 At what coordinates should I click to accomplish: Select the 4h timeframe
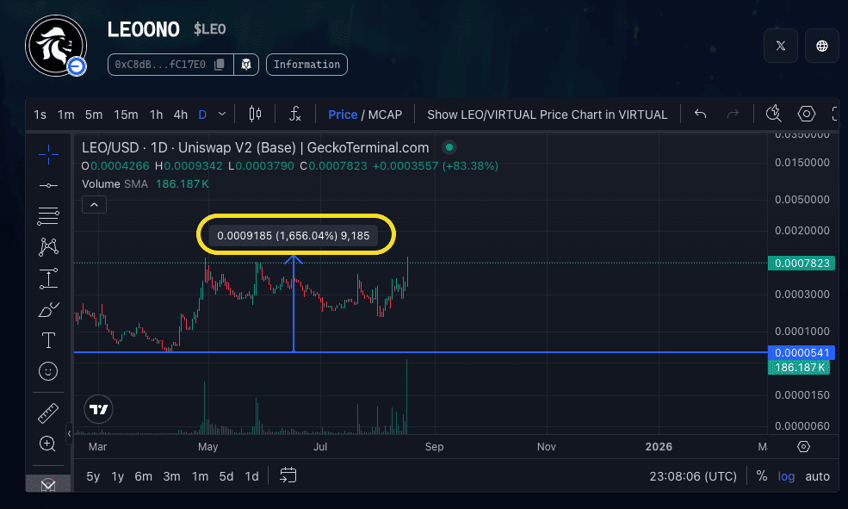coord(180,115)
